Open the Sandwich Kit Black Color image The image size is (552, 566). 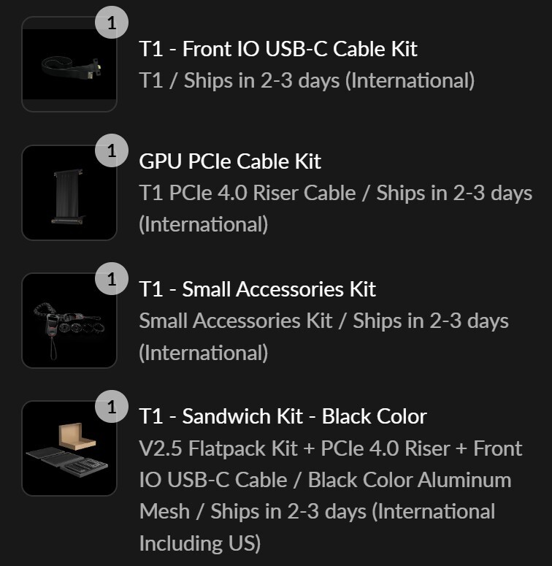pyautogui.click(x=69, y=448)
